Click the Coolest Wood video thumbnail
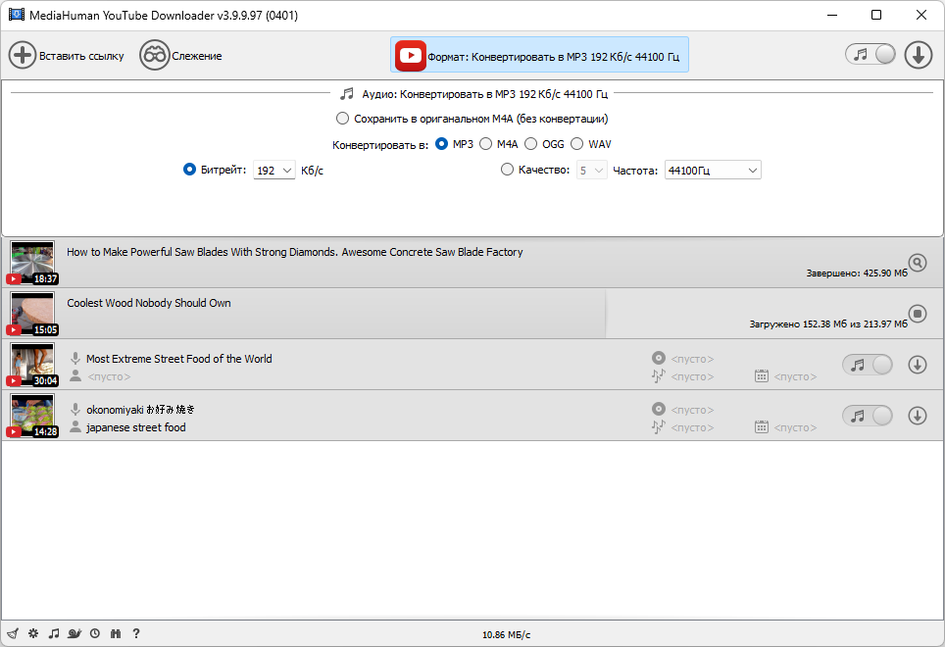Image resolution: width=945 pixels, height=647 pixels. tap(32, 314)
